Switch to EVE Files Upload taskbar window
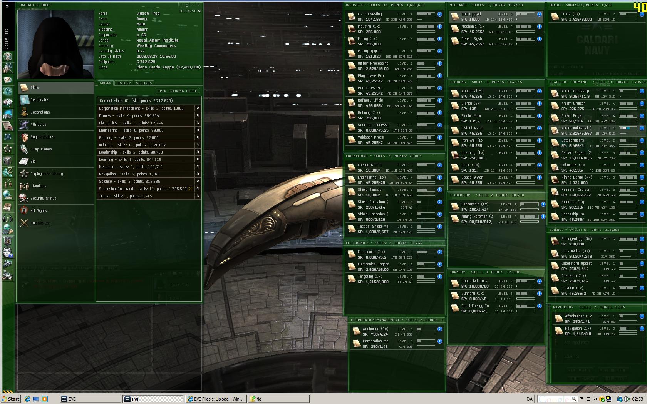Viewport: 647px width, 404px height. (x=216, y=399)
